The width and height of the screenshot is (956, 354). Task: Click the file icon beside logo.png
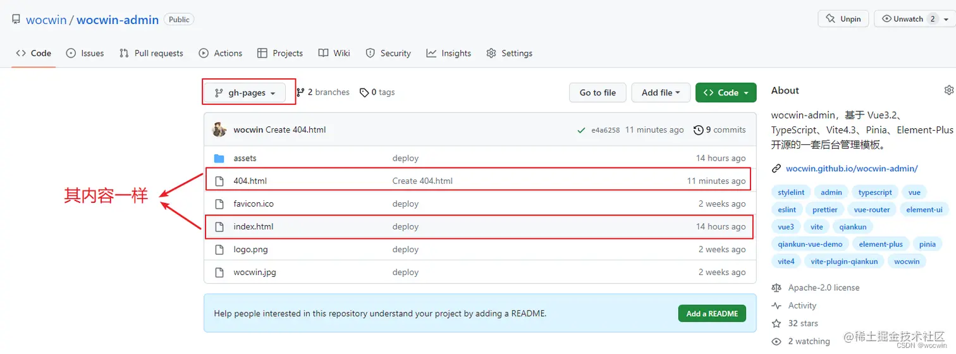[219, 249]
